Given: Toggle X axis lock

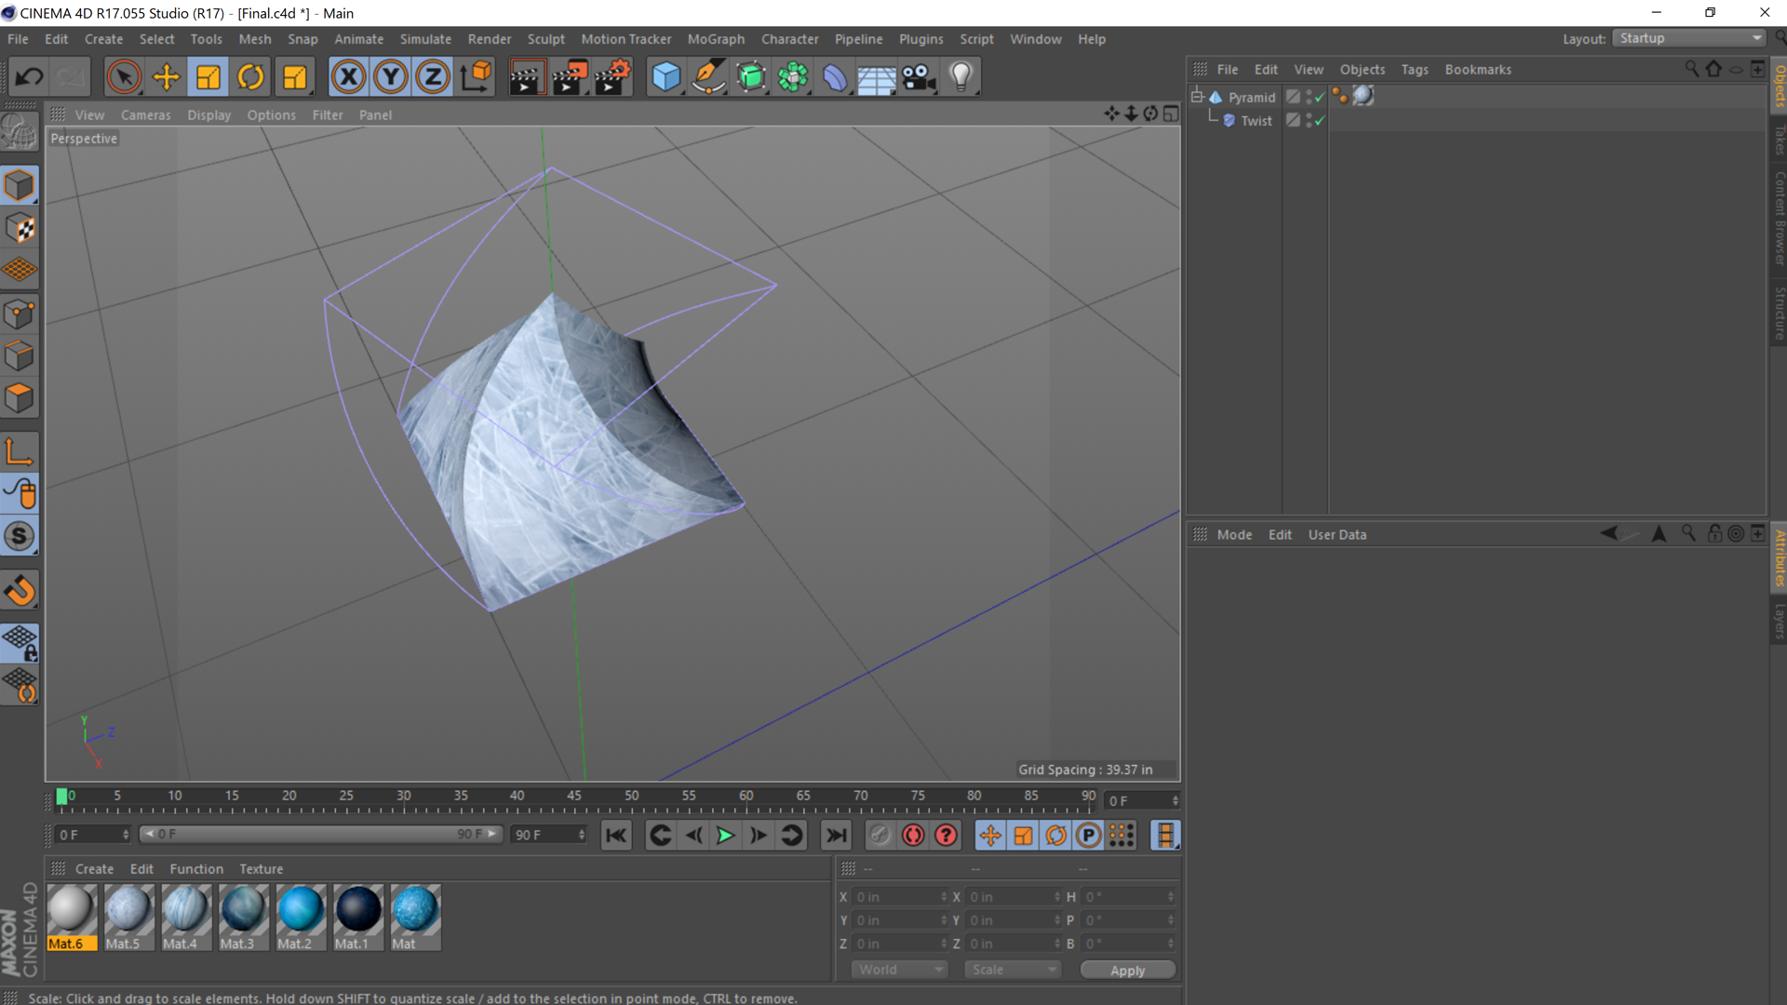Looking at the screenshot, I should (x=348, y=77).
